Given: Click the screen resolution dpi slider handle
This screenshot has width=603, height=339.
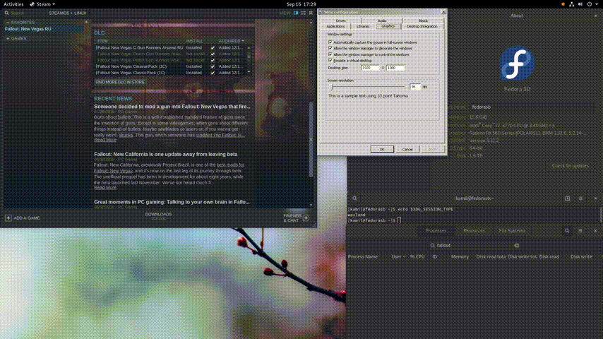Looking at the screenshot, I should (332, 87).
